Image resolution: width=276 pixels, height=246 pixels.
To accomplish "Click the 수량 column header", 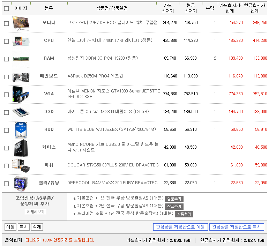I will click(x=210, y=8).
